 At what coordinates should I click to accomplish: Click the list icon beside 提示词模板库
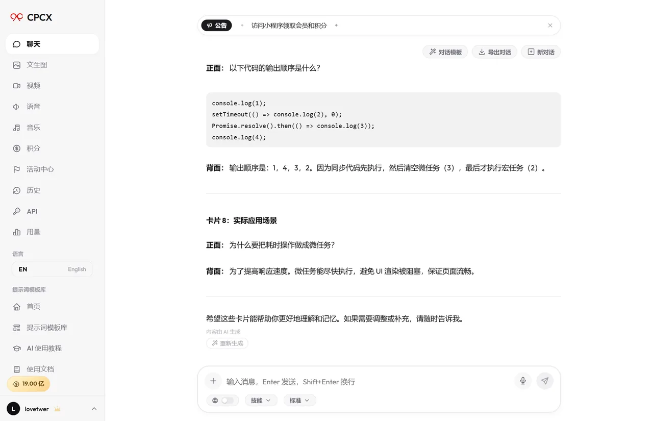pyautogui.click(x=17, y=328)
